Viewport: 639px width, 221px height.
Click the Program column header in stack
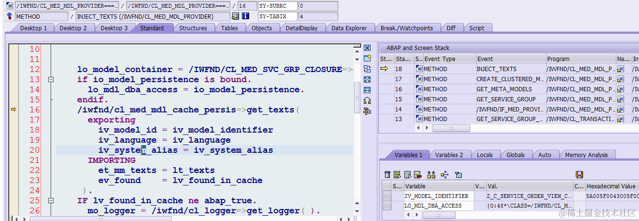pos(581,59)
